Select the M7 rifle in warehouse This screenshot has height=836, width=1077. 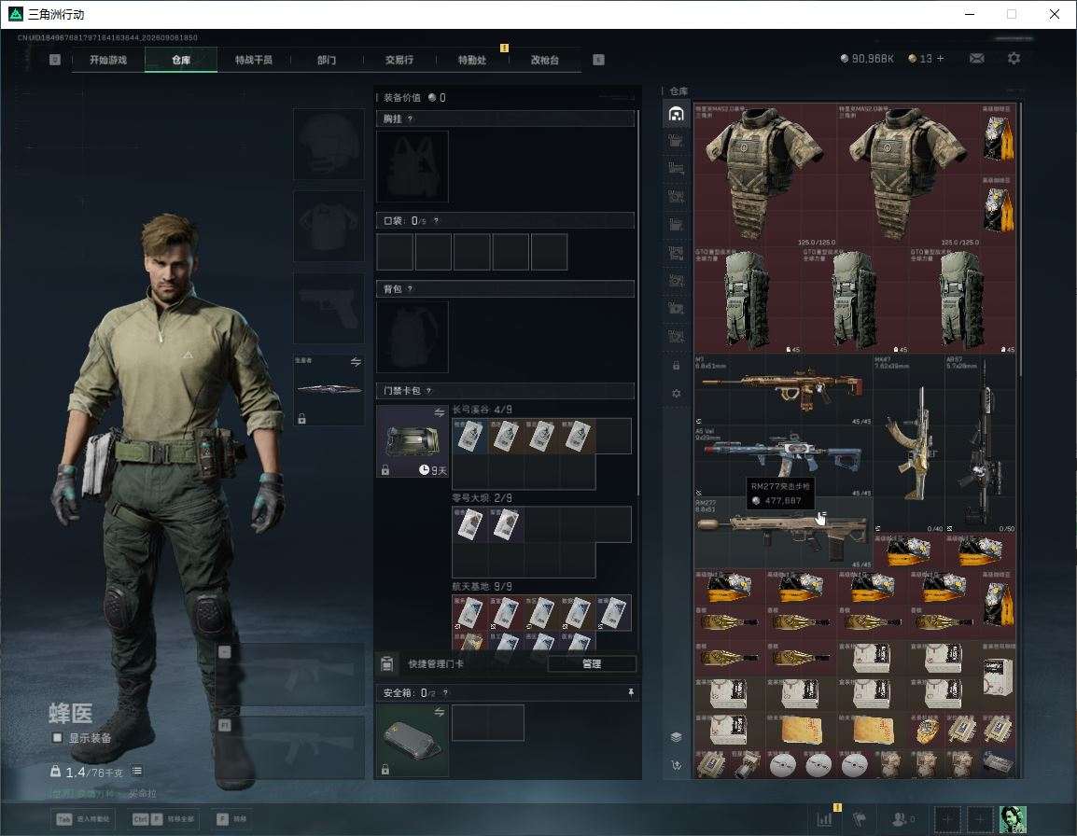point(783,389)
